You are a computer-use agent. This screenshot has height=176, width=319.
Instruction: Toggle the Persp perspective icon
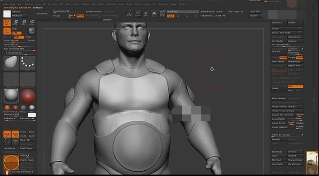tap(146, 14)
